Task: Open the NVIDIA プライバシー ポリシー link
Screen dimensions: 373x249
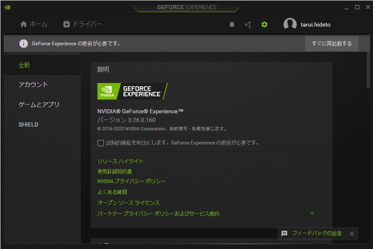Action: click(x=132, y=181)
